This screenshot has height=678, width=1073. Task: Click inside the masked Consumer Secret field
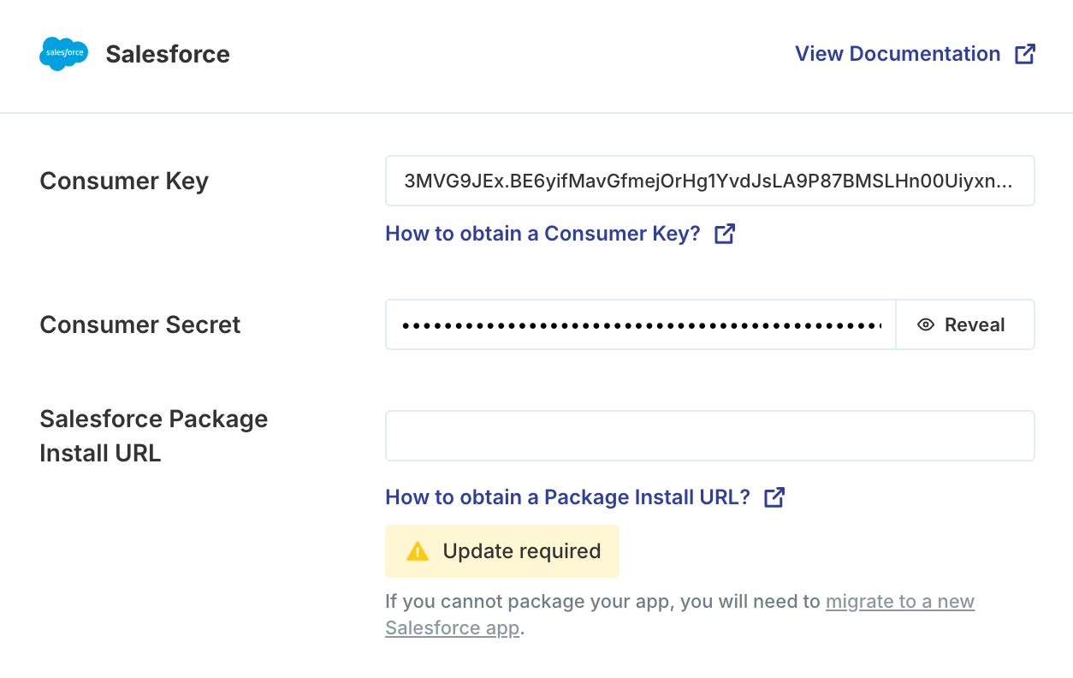click(x=640, y=324)
